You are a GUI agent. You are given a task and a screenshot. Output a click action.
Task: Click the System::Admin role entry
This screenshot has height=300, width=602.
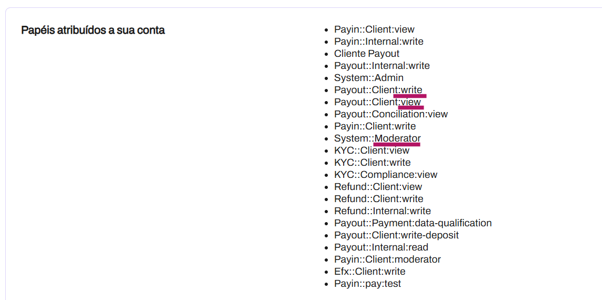[x=369, y=78]
